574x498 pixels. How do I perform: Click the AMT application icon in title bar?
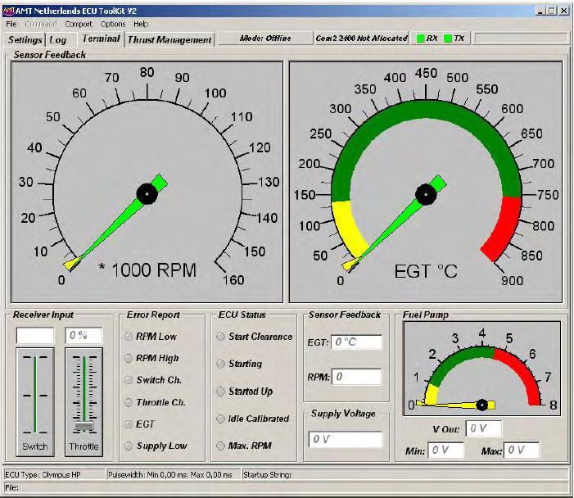coord(9,11)
